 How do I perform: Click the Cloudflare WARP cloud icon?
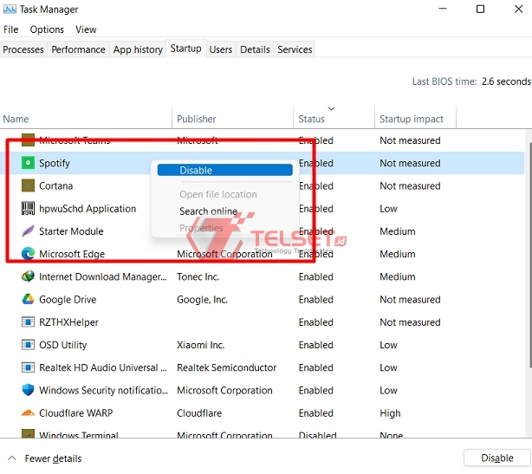(28, 413)
